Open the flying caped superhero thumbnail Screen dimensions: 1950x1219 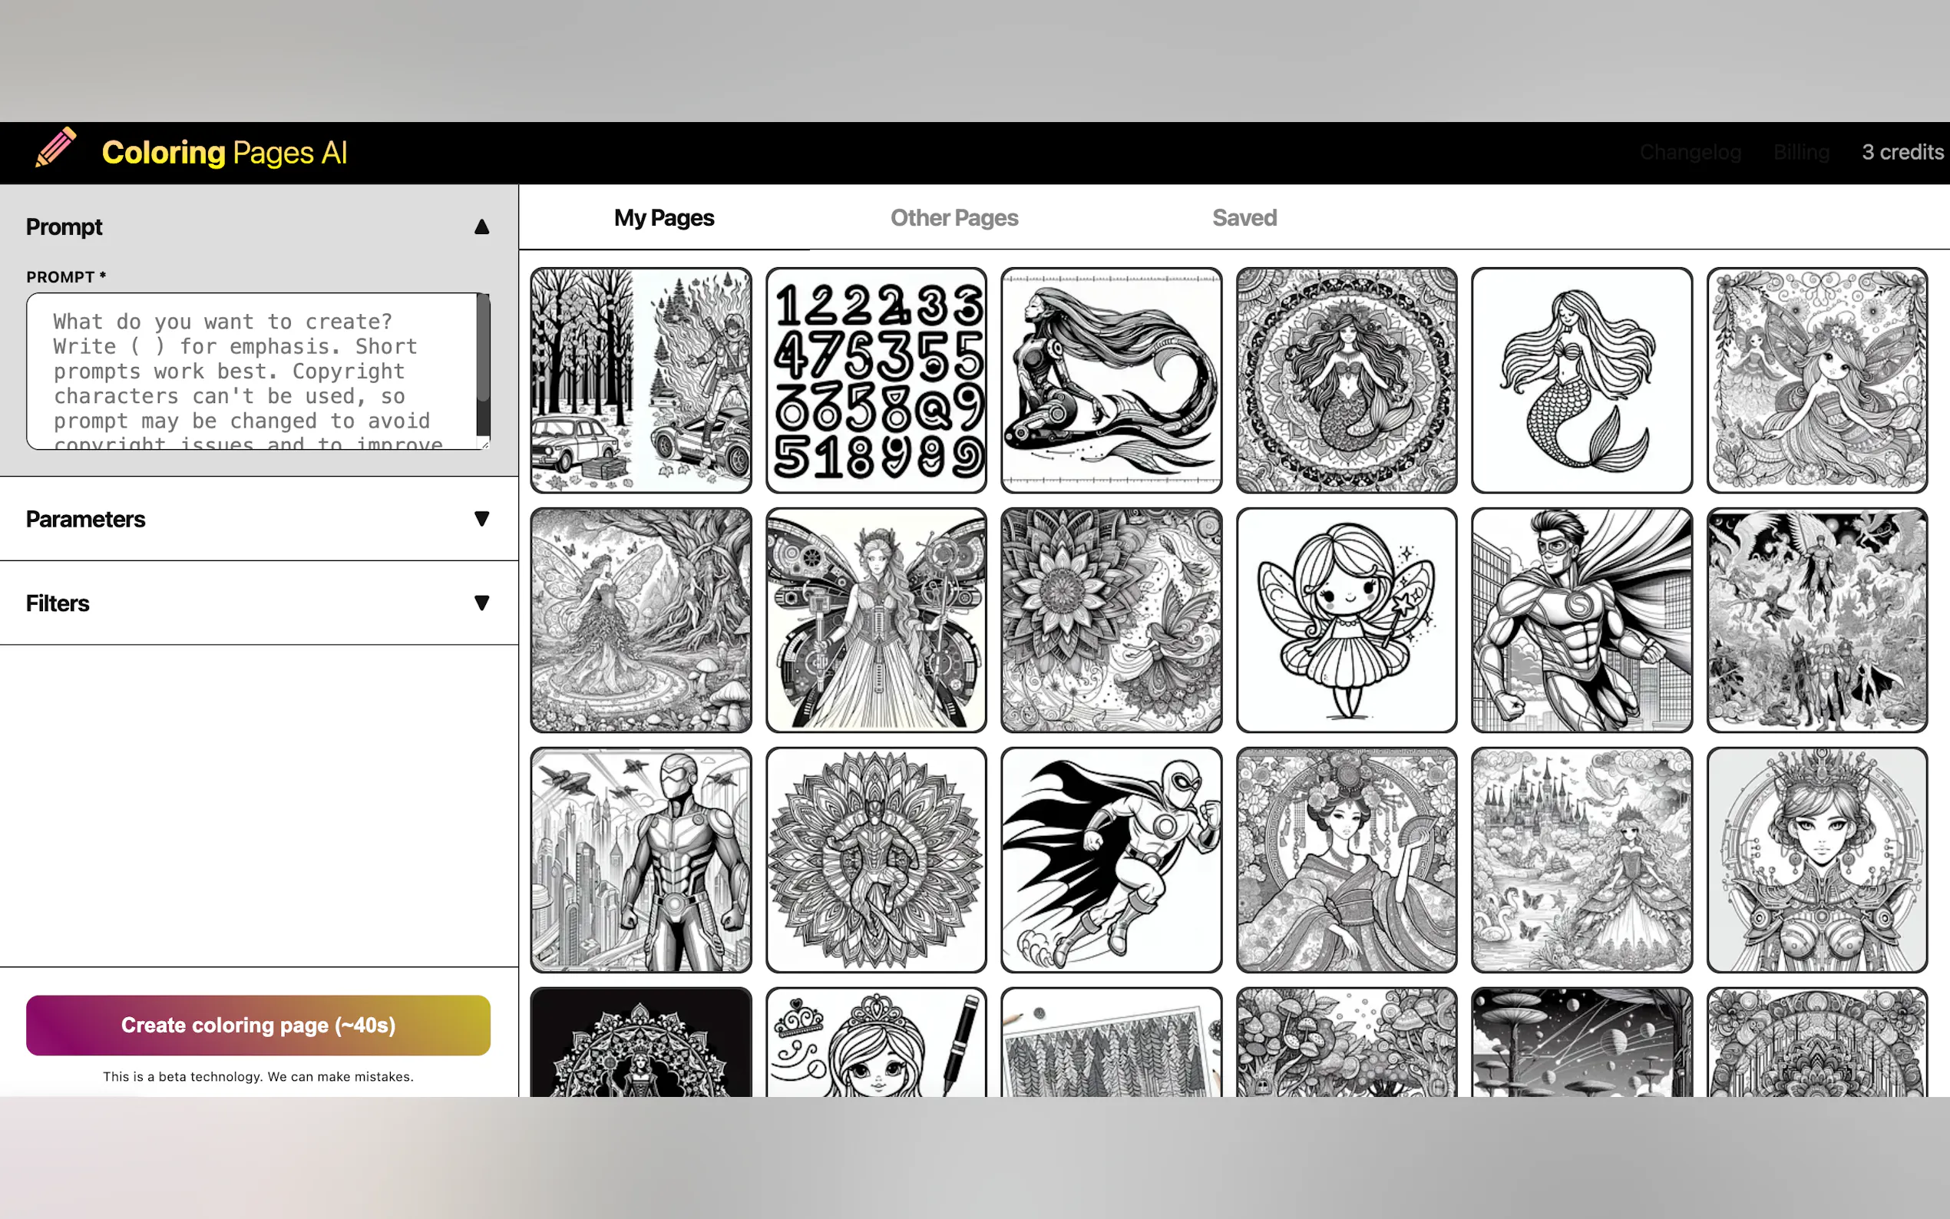pos(1110,860)
